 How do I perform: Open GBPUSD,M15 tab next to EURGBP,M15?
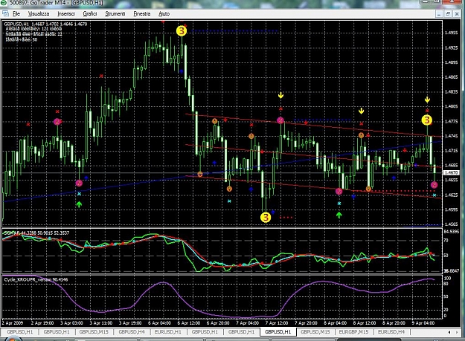click(315, 332)
